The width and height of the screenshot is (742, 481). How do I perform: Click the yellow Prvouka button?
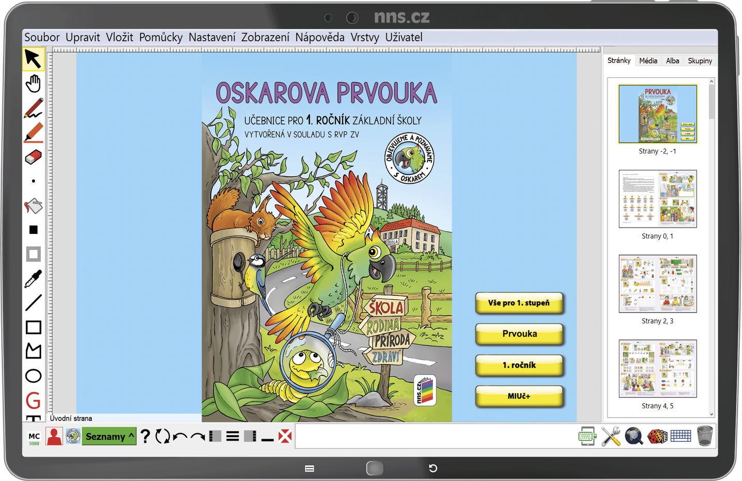coord(519,334)
